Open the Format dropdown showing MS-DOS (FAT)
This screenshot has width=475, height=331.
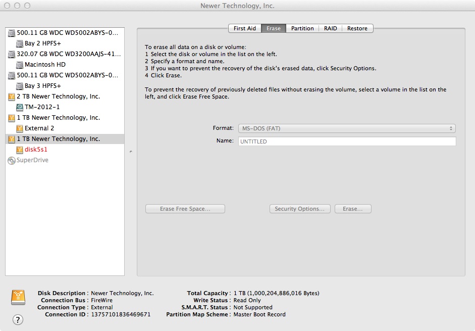coord(347,128)
